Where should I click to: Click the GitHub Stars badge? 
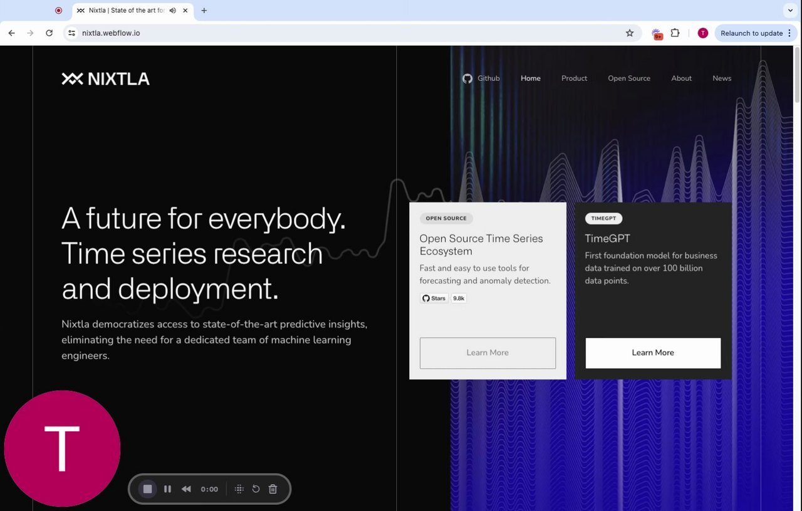434,298
